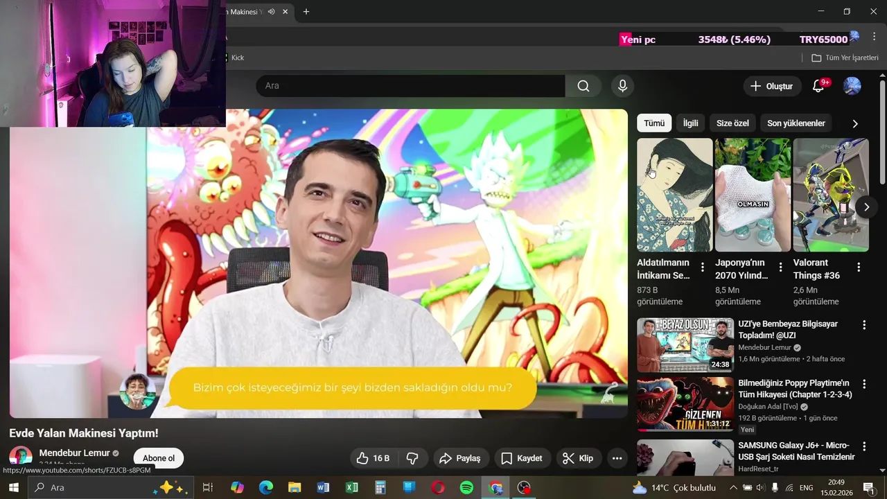The width and height of the screenshot is (887, 499).
Task: Create a clip with Klip button
Action: coord(578,458)
